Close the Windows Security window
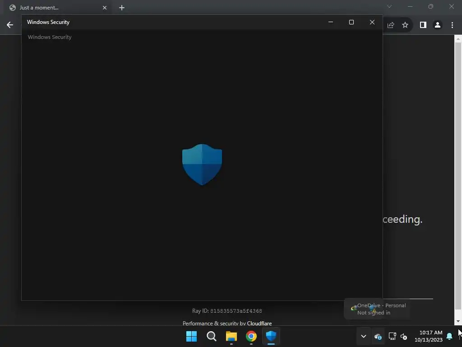 click(x=372, y=22)
